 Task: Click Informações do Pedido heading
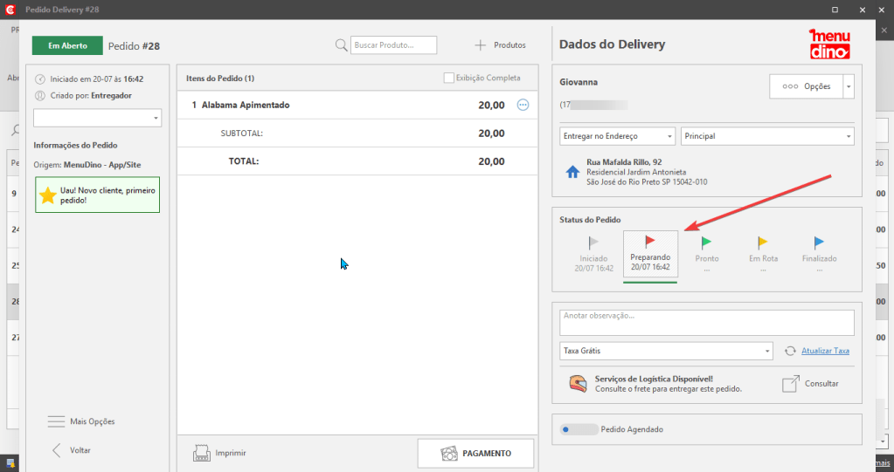(75, 145)
